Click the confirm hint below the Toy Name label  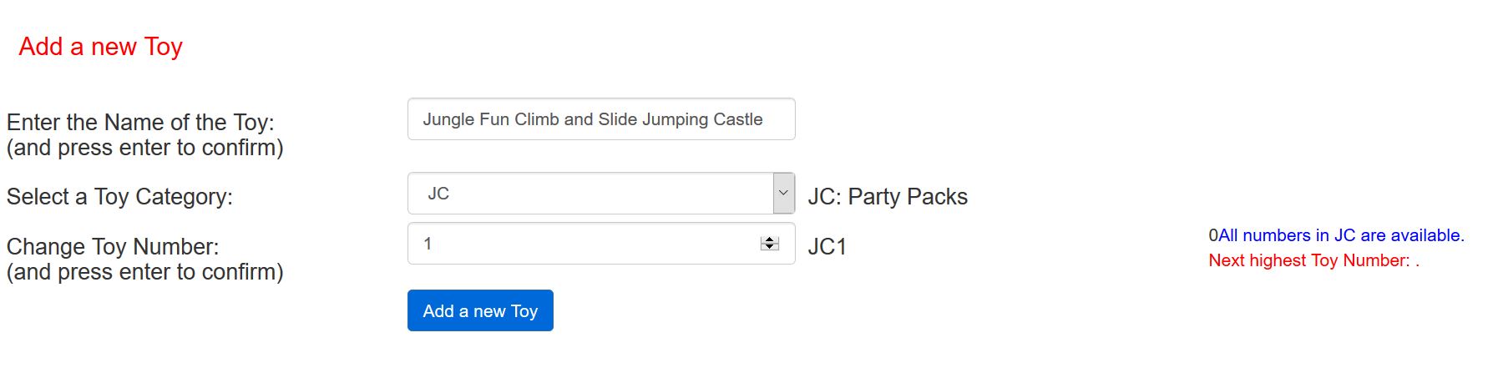pos(145,148)
